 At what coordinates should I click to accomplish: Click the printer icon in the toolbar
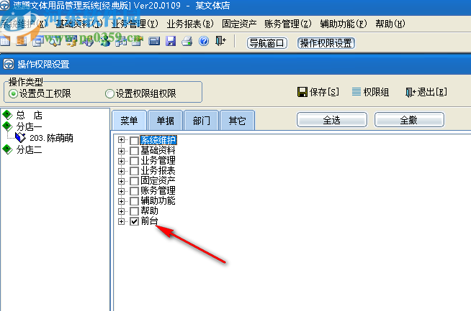[x=187, y=41]
